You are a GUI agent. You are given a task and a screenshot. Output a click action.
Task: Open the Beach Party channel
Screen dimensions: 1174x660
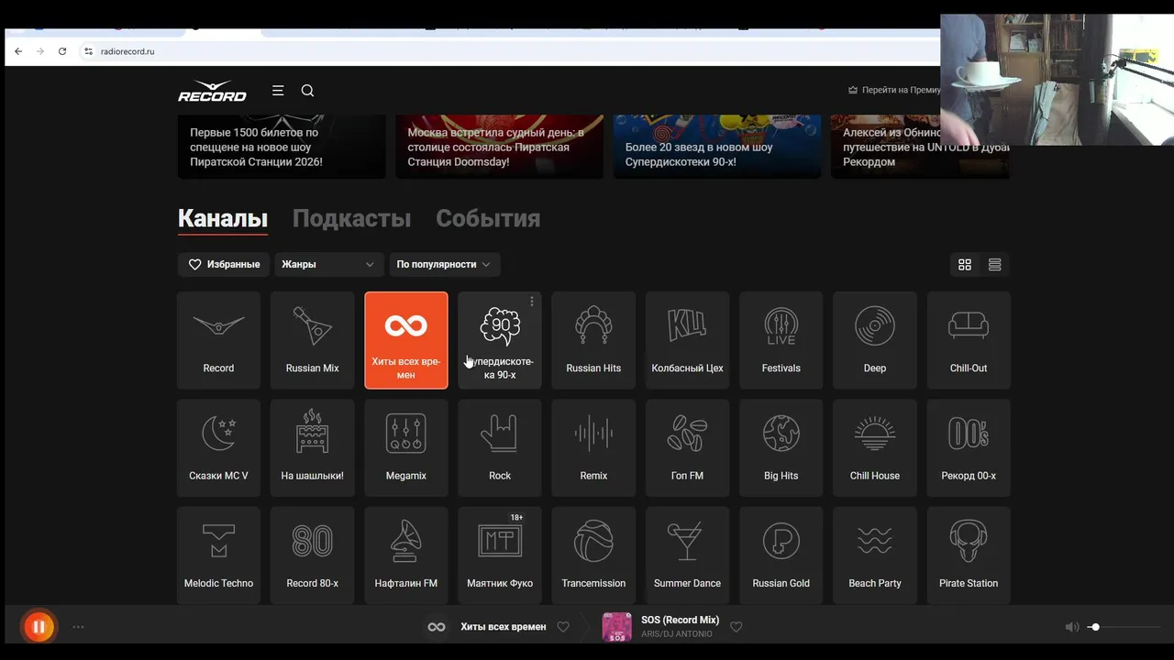pos(875,555)
